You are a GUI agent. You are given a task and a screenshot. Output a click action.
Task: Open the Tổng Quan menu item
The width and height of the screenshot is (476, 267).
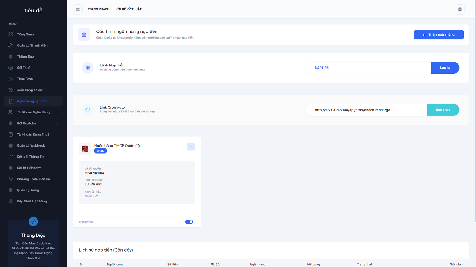pyautogui.click(x=25, y=34)
